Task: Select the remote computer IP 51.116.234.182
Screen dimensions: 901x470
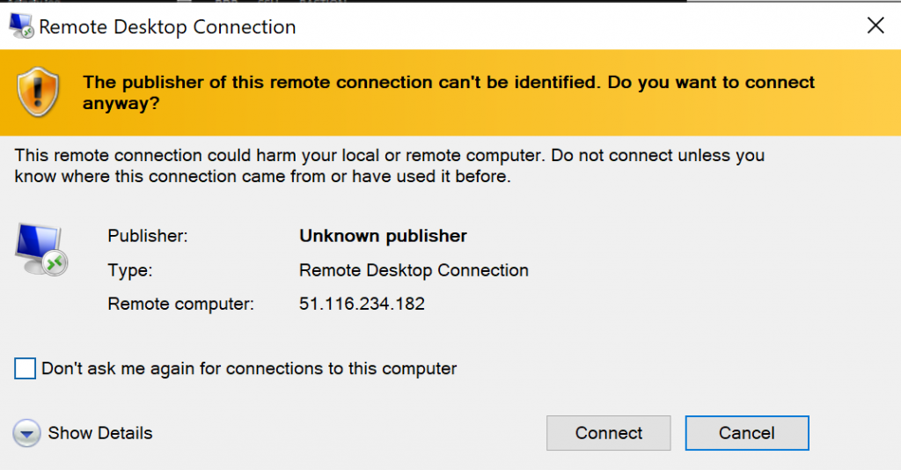Action: pyautogui.click(x=362, y=305)
